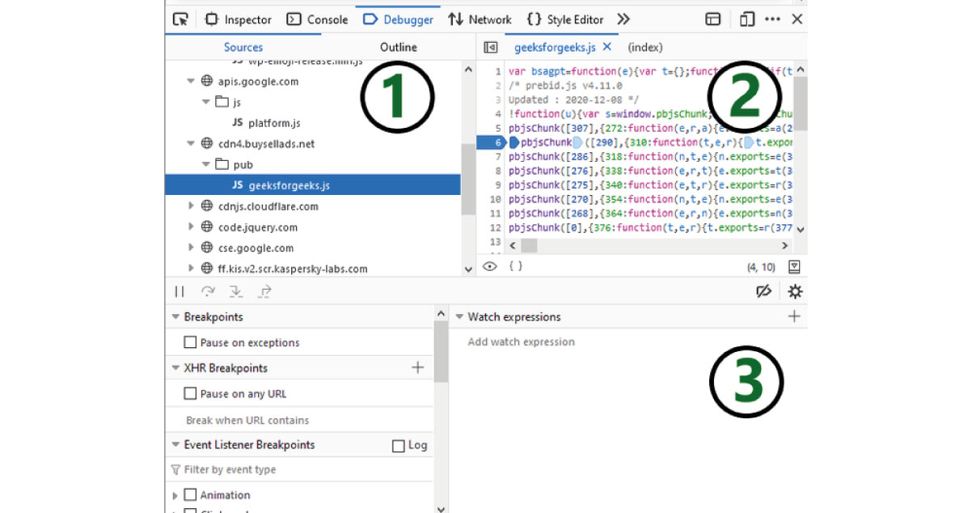The image size is (972, 513).
Task: Click Add watch expression
Action: pyautogui.click(x=519, y=342)
